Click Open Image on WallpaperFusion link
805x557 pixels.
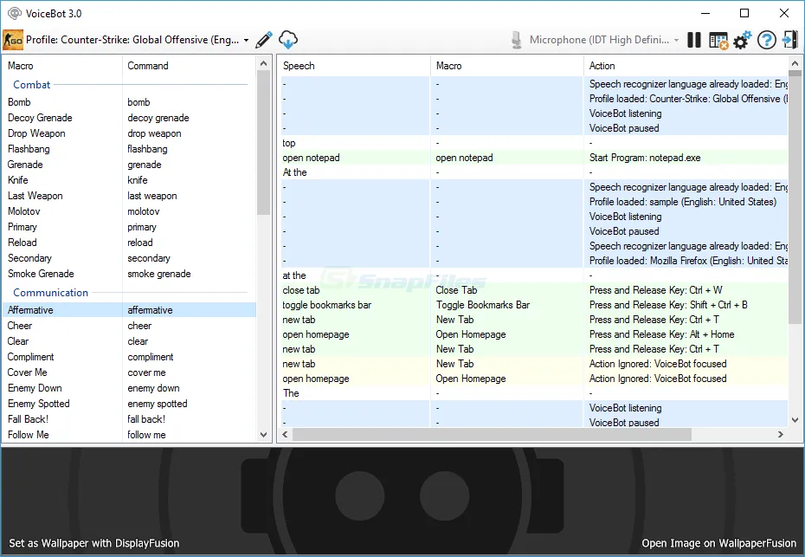click(x=718, y=543)
